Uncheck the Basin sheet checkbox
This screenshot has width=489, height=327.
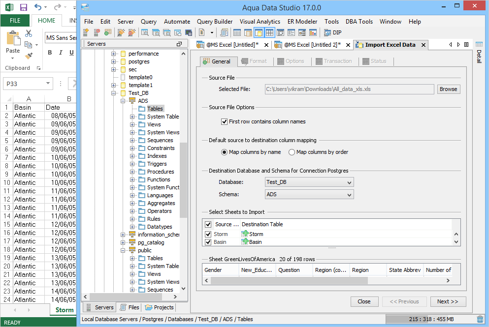[x=208, y=242]
